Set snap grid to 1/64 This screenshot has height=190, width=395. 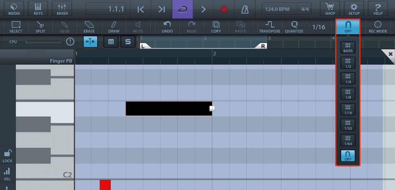click(x=348, y=141)
